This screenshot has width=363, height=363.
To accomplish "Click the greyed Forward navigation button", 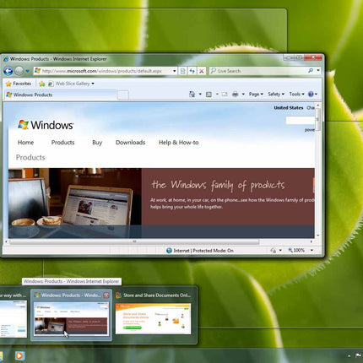I will point(19,71).
